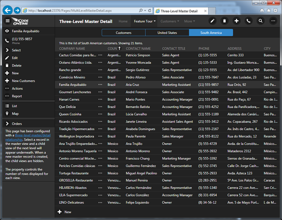The height and width of the screenshot is (220, 282).
Task: Open the Customers dropdown in nav bar
Action: pos(170,21)
